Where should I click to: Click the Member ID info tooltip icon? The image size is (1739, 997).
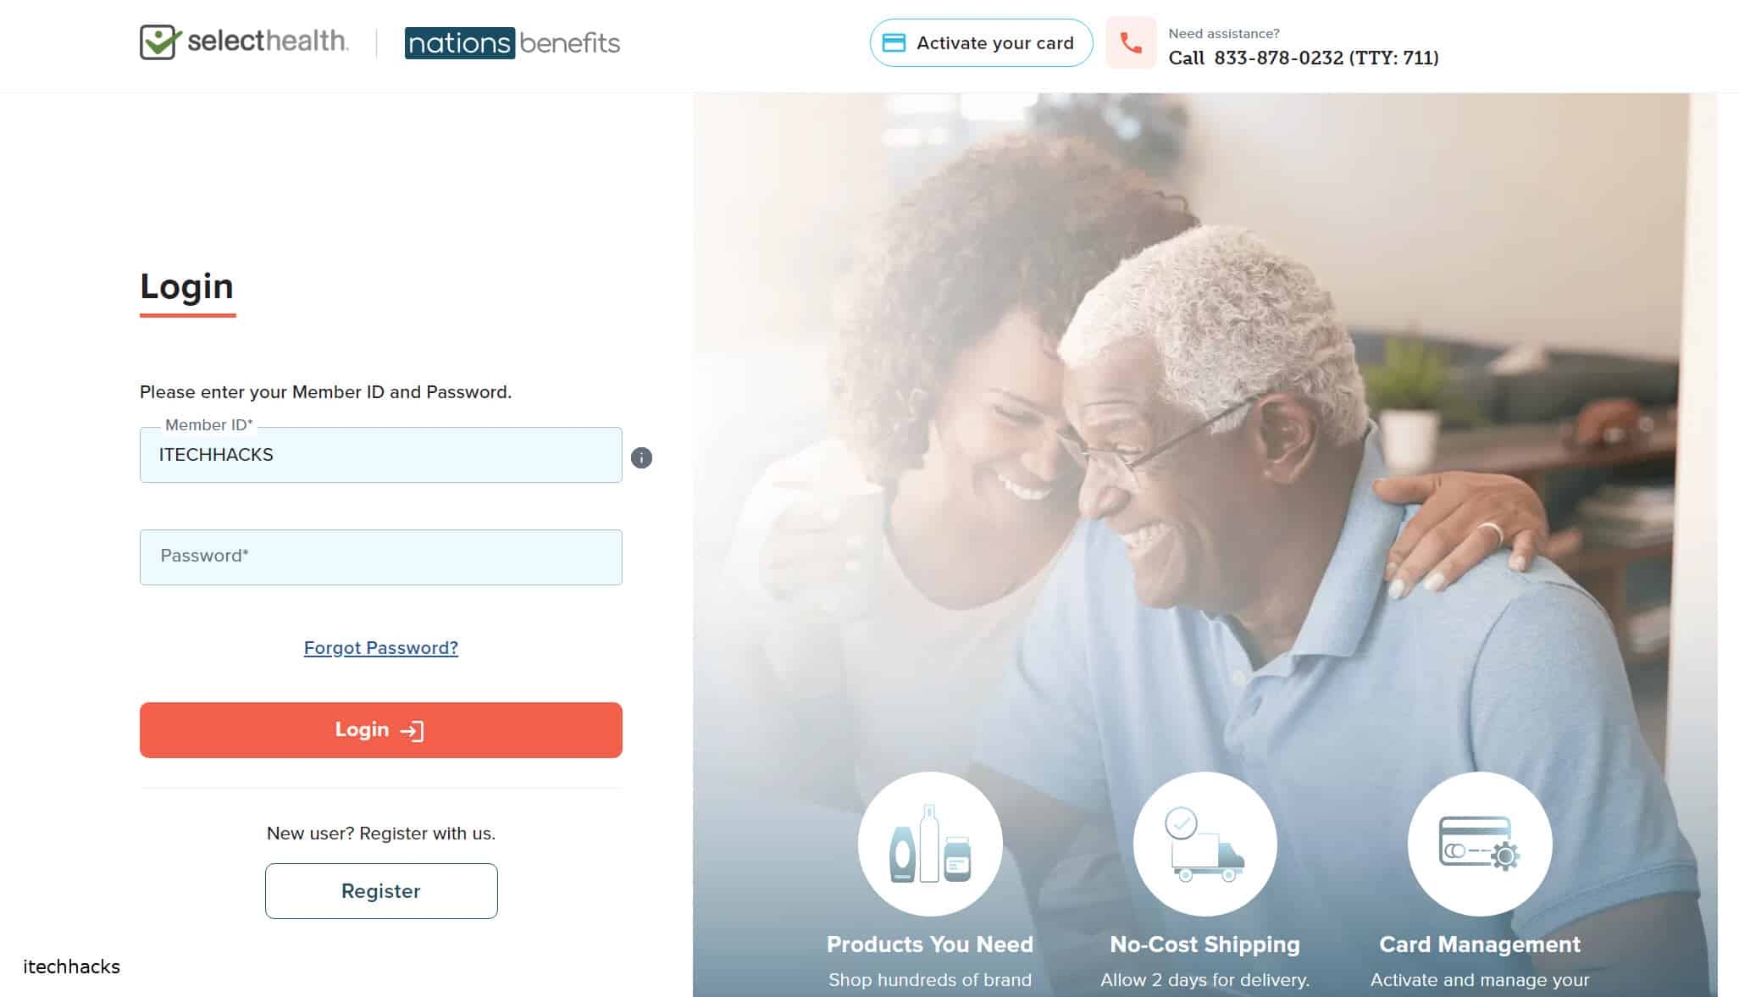(640, 457)
